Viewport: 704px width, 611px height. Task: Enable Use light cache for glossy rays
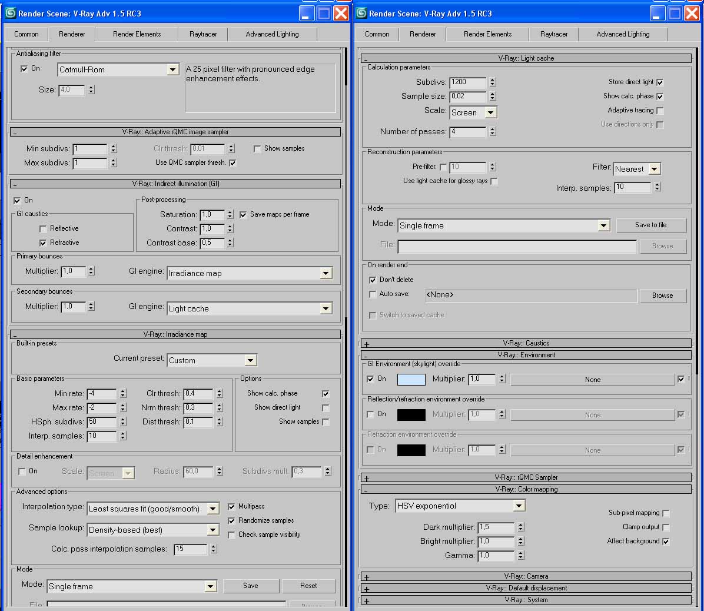(x=494, y=181)
